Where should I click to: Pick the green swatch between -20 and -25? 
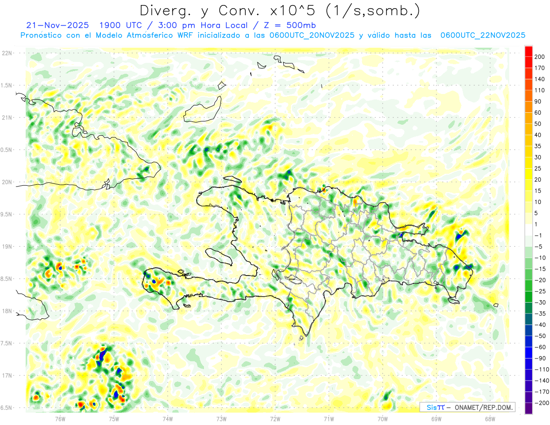tap(529, 286)
